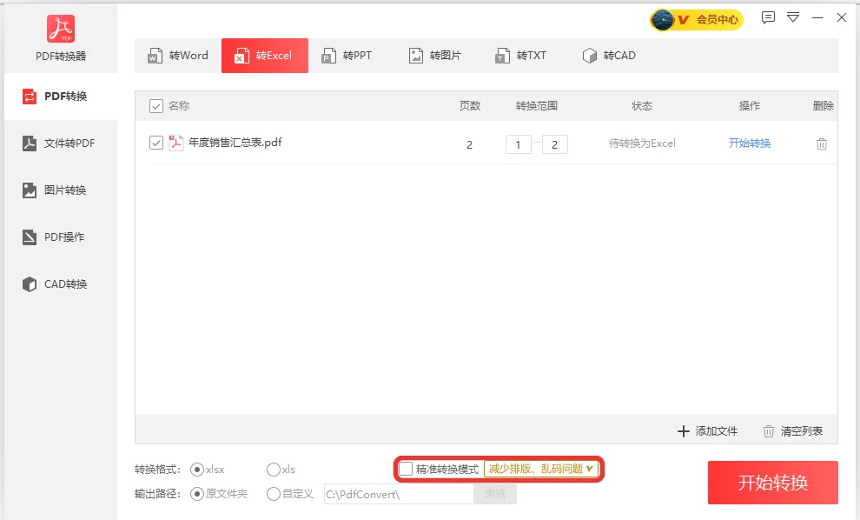860x520 pixels.
Task: Click 清空列表 to clear the list
Action: pyautogui.click(x=792, y=431)
